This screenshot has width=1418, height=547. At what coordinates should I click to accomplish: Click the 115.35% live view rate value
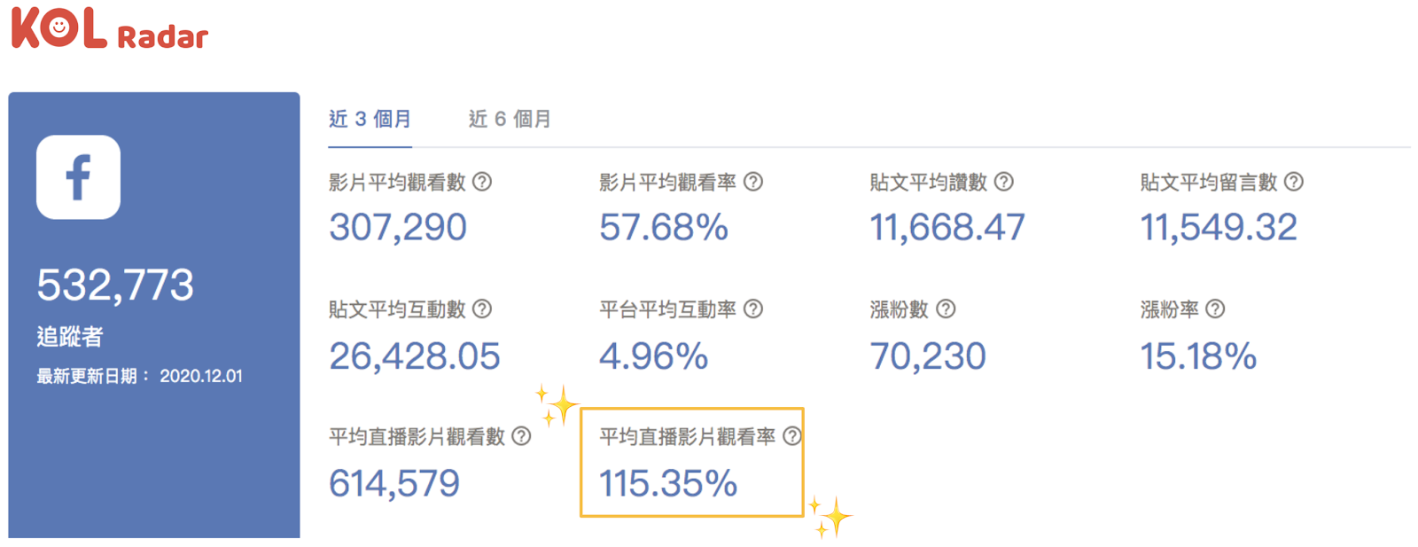point(668,484)
